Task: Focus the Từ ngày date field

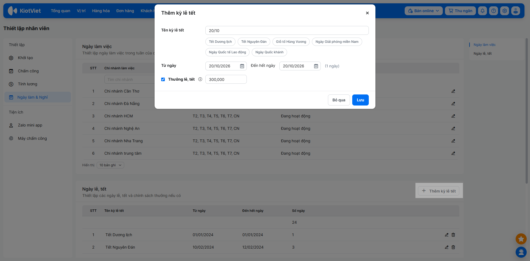Action: coord(226,66)
